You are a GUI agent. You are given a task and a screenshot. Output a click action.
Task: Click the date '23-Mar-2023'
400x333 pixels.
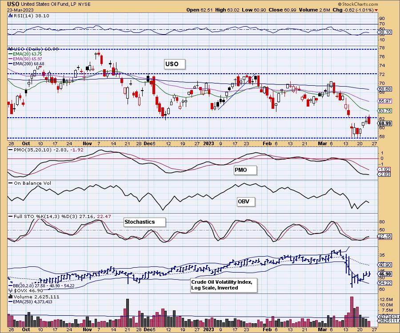[x=20, y=10]
